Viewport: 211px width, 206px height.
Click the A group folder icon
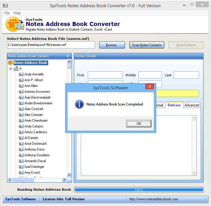point(16,68)
